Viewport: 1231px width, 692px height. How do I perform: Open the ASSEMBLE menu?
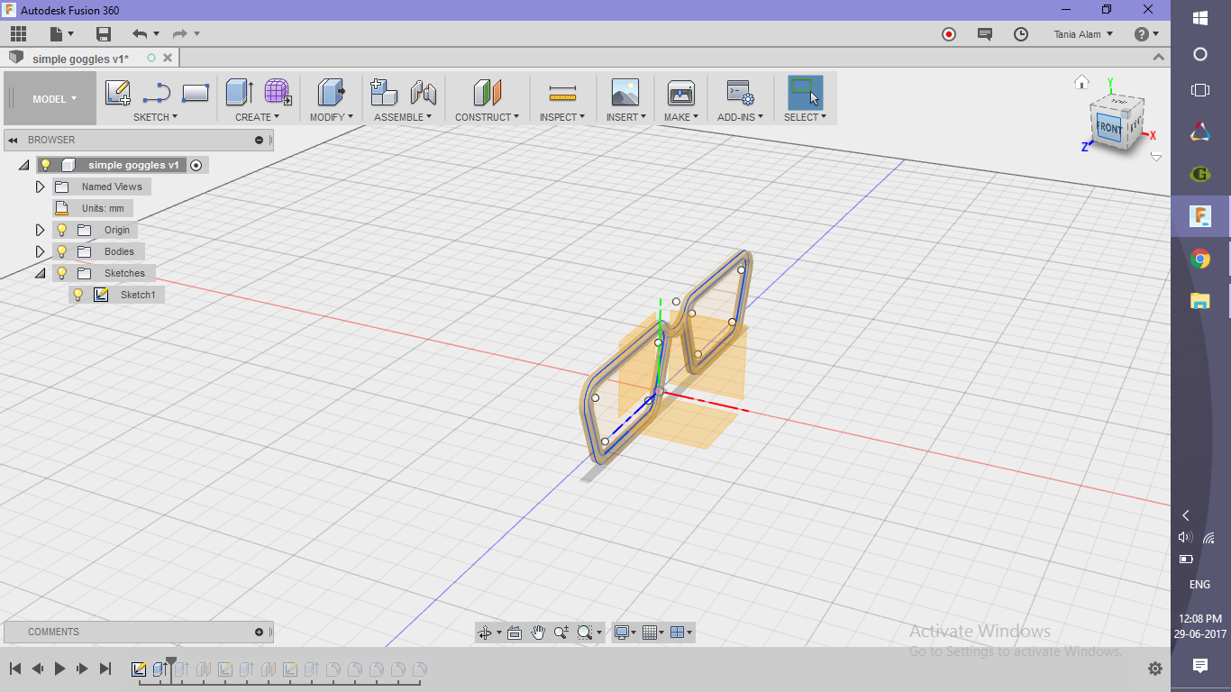[403, 117]
